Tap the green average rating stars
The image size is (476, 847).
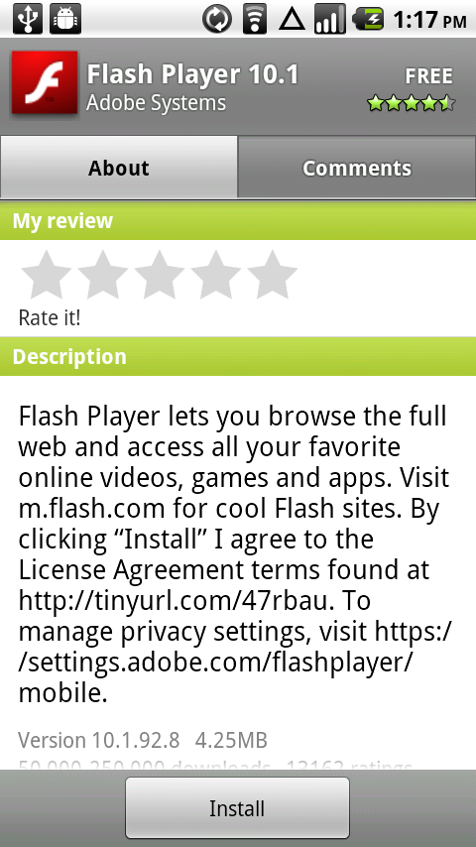412,102
